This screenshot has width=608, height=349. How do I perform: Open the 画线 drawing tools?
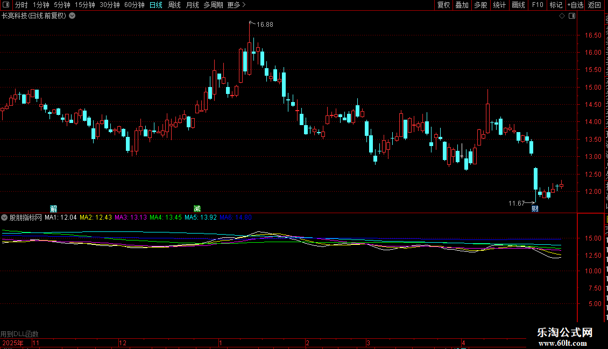tap(518, 5)
